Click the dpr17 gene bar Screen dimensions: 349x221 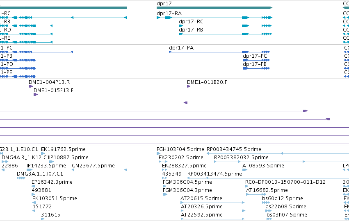tap(214, 8)
